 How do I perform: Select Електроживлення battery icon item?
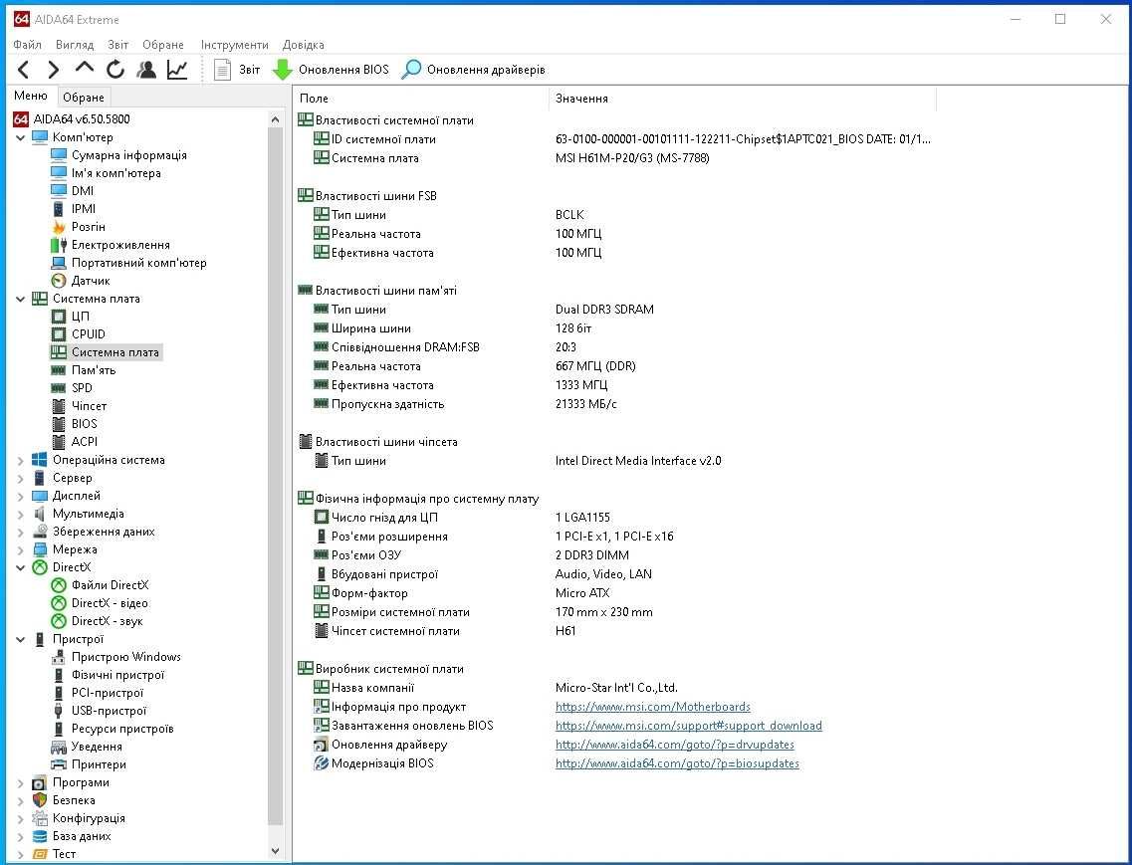[112, 245]
